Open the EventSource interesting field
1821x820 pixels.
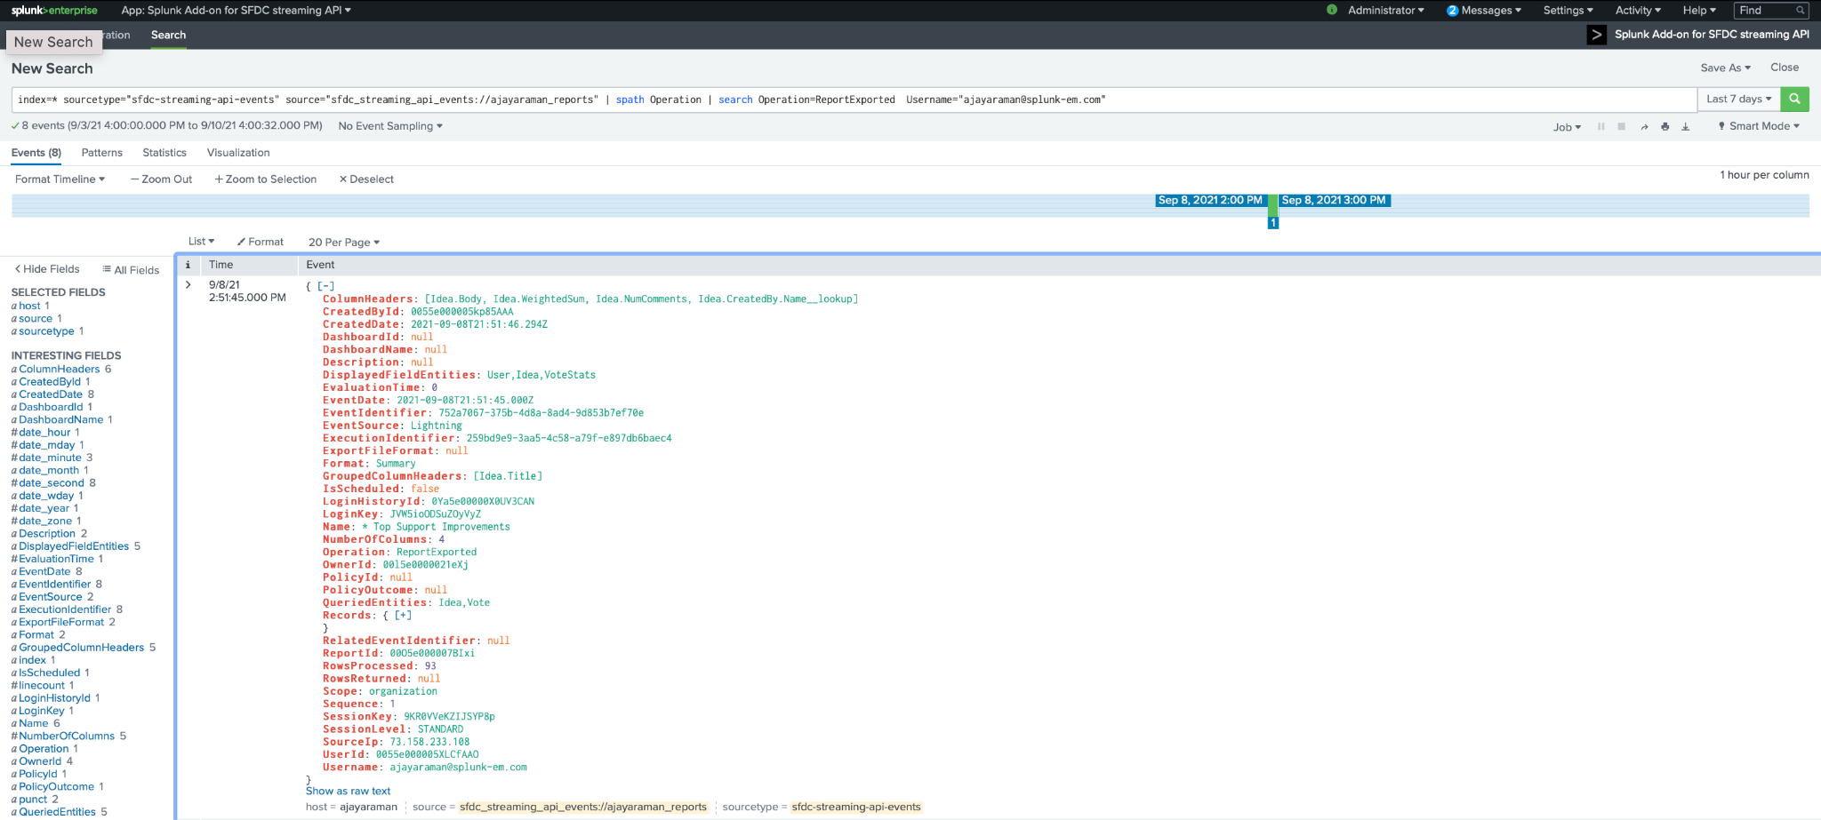(51, 597)
